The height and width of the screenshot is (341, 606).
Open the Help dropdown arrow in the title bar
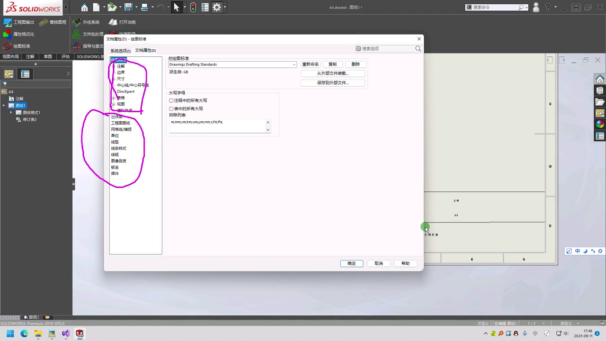pos(555,8)
